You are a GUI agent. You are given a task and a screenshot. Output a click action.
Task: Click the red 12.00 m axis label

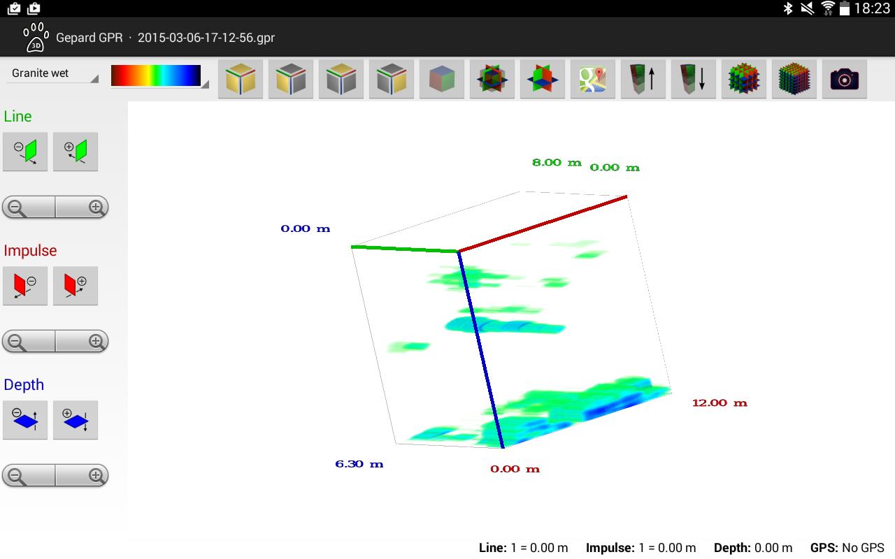tap(719, 402)
